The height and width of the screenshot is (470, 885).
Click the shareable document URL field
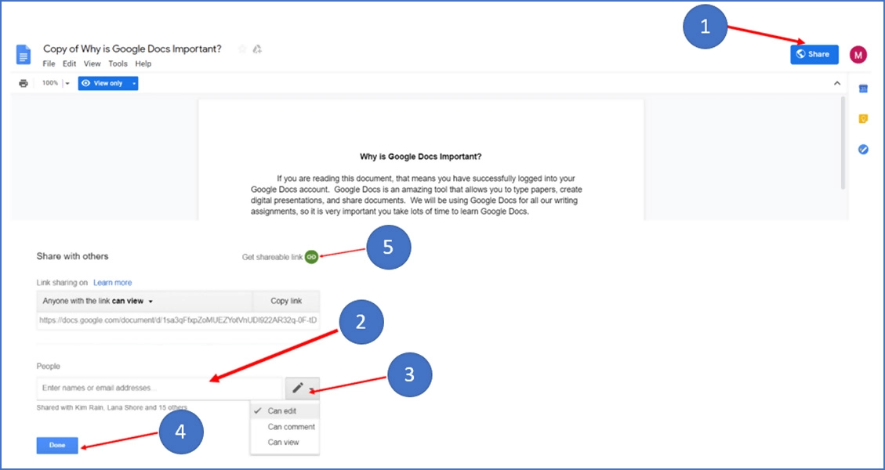[178, 320]
